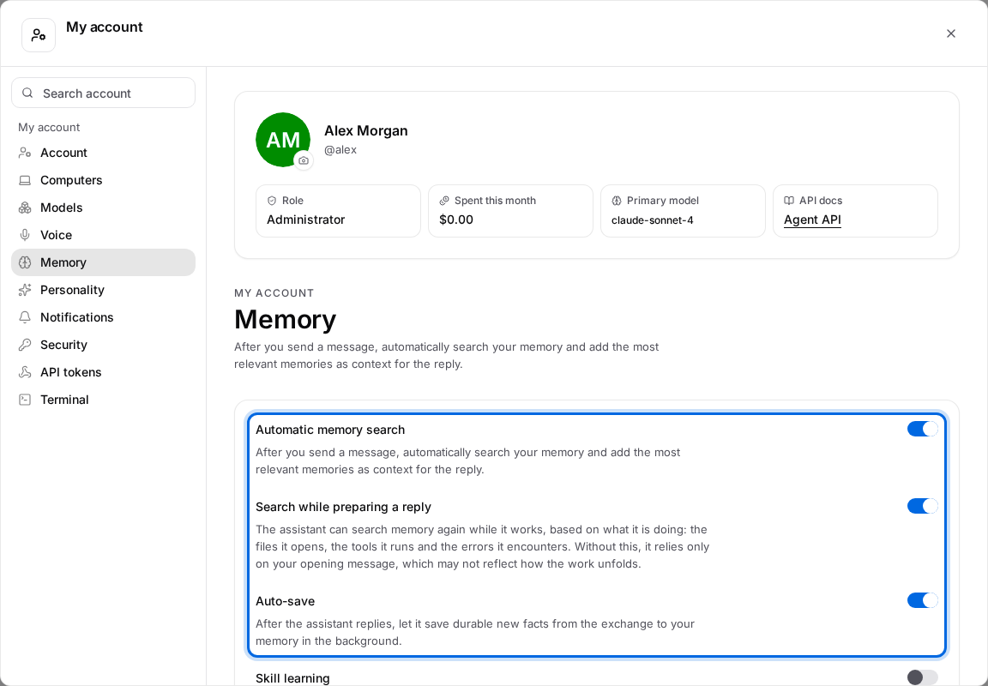The height and width of the screenshot is (686, 988).
Task: Click the Primary model icon
Action: click(617, 201)
